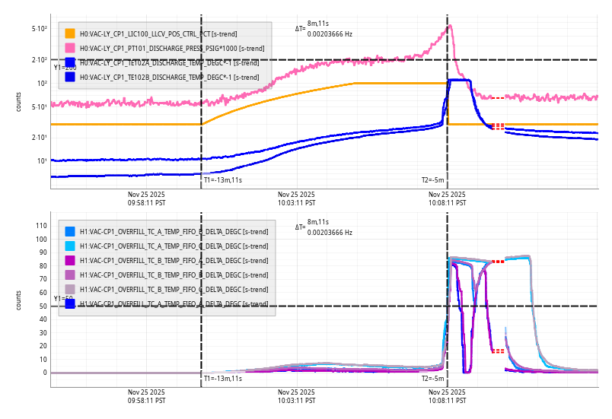Click the magenta TC_B_TEMP_FIFO_A legend swatch
Image resolution: width=612 pixels, height=419 pixels.
[70, 260]
